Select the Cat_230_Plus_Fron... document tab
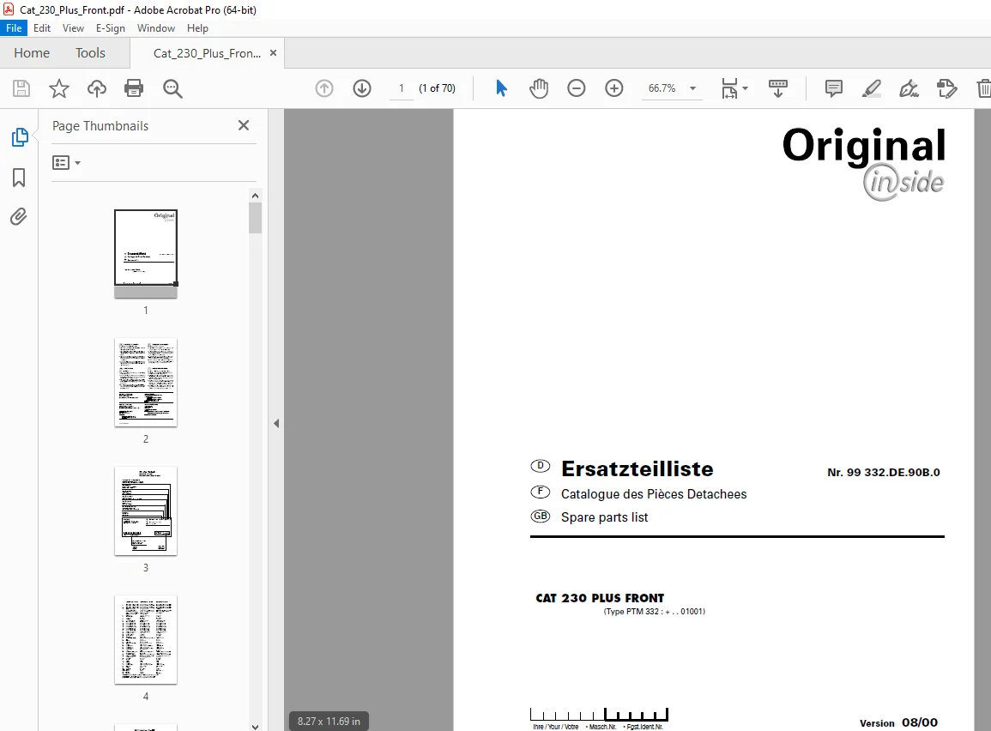991x731 pixels. 207,53
